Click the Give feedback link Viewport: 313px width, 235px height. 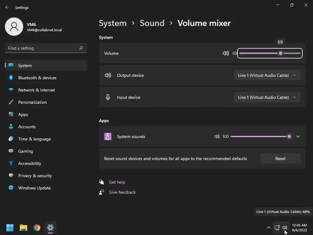122,192
